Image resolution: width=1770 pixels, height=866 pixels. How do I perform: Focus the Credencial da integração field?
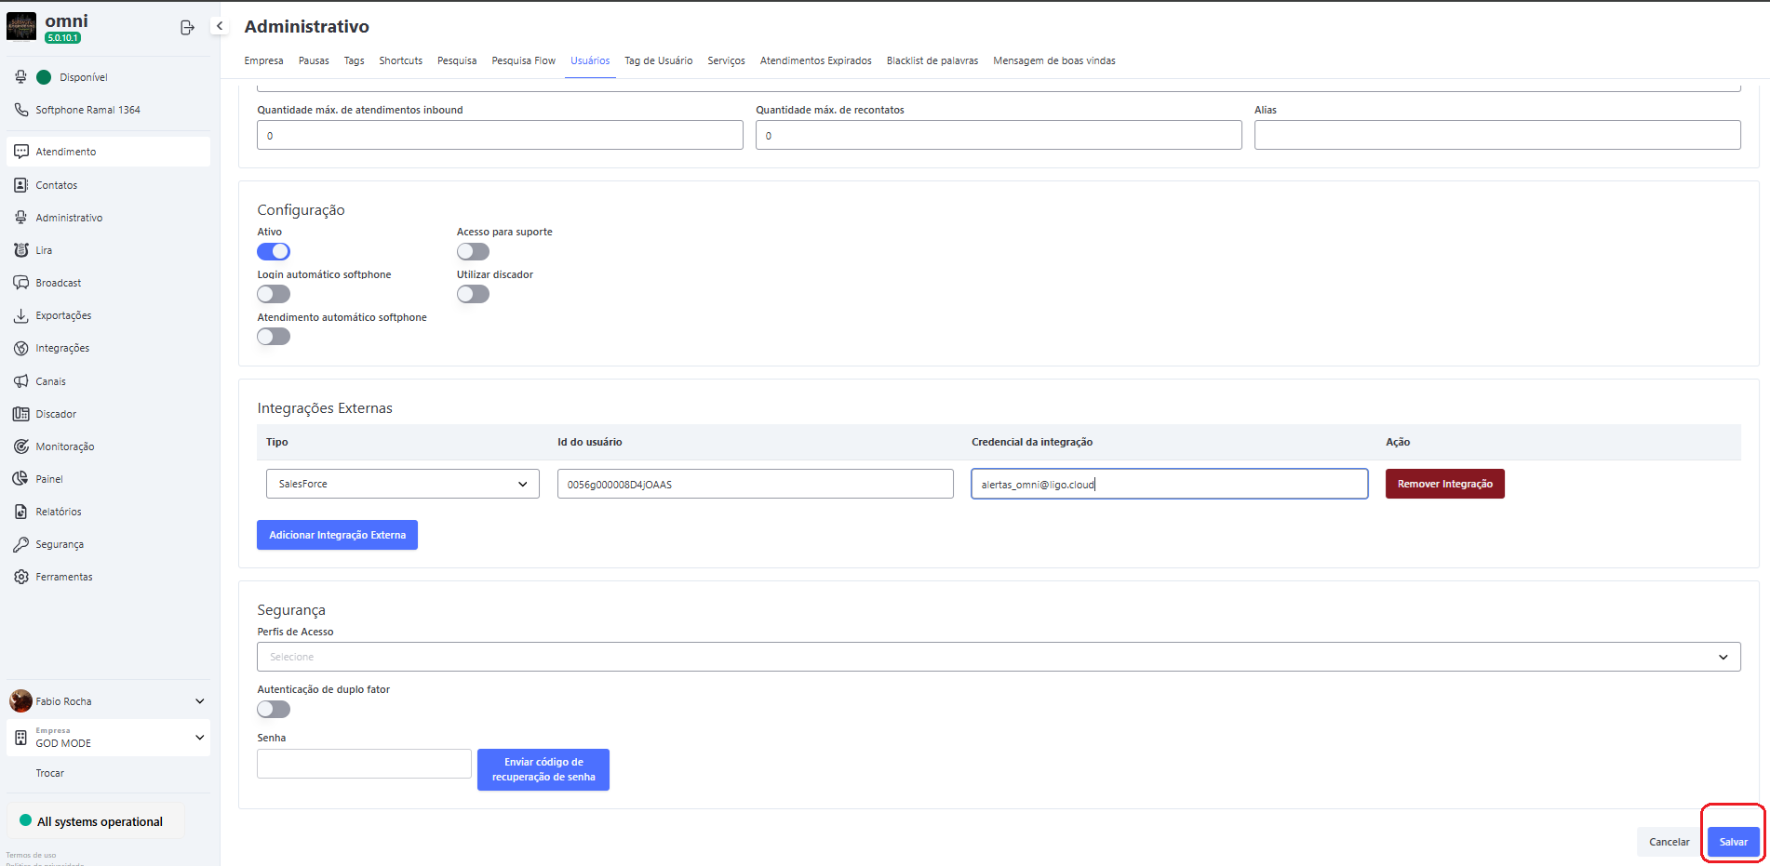tap(1169, 484)
